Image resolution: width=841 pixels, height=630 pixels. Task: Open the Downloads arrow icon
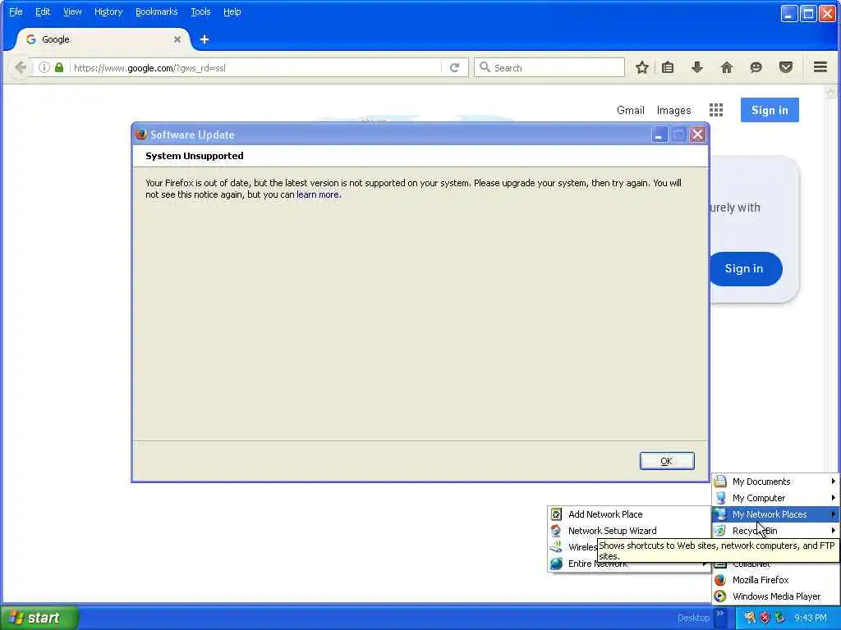coord(697,67)
